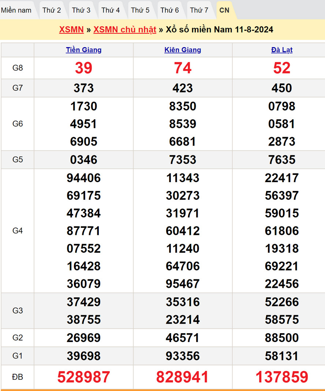Click the ĐB row label
The height and width of the screenshot is (391, 325).
18,377
